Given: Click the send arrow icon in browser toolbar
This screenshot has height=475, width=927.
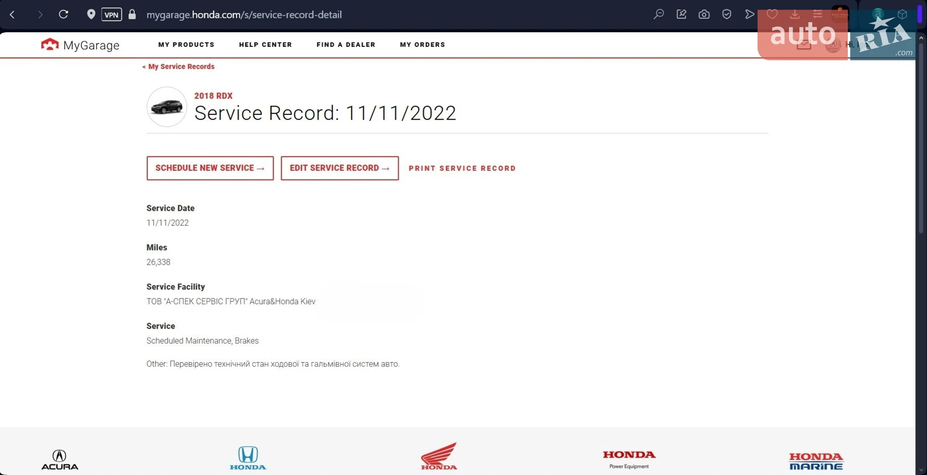Looking at the screenshot, I should click(x=749, y=14).
